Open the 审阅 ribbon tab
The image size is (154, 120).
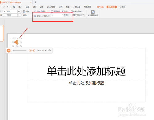[x=61, y=7]
